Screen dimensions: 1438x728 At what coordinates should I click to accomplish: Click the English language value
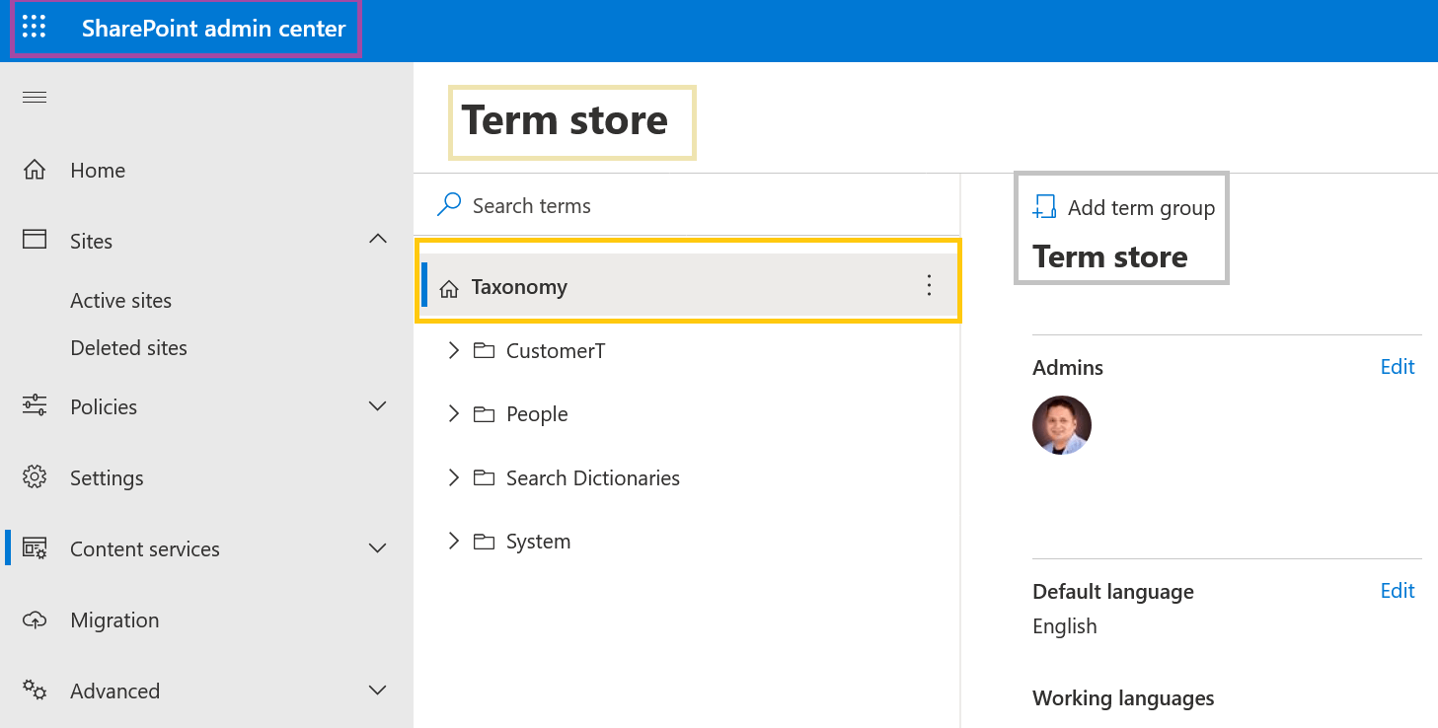pos(1065,625)
